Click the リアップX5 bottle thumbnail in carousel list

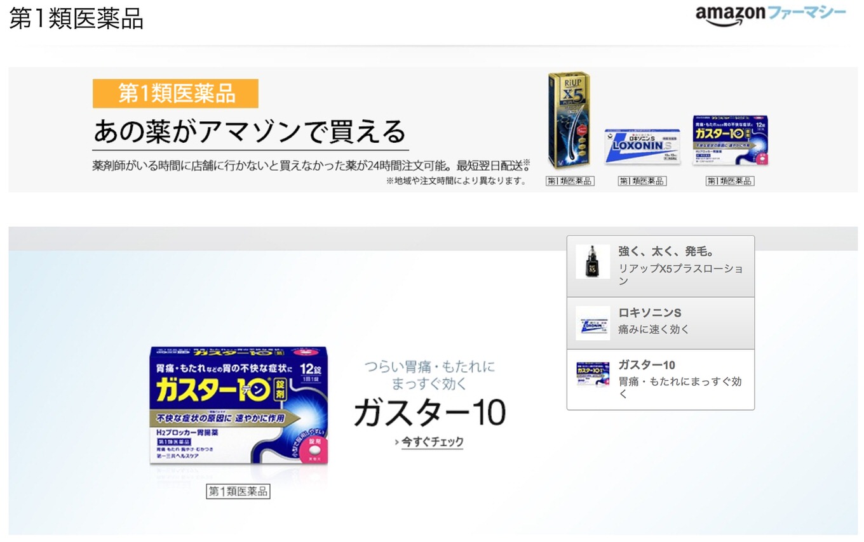593,261
